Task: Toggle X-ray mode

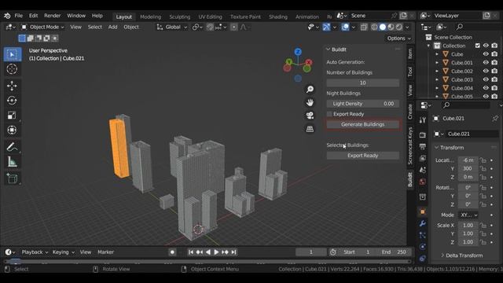Action: (363, 27)
